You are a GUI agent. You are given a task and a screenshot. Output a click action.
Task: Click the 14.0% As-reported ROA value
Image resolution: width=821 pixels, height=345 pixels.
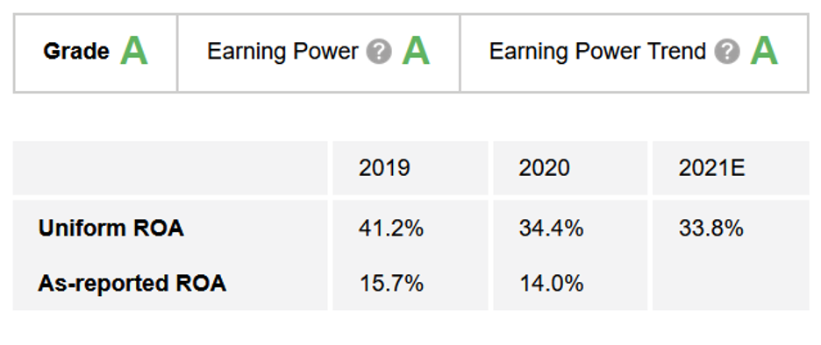click(552, 284)
